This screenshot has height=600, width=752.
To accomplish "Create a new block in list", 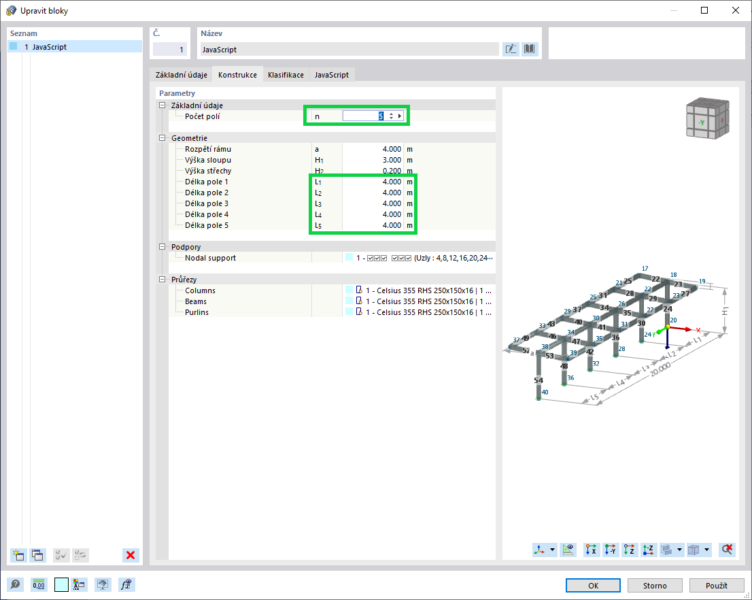I will click(18, 555).
